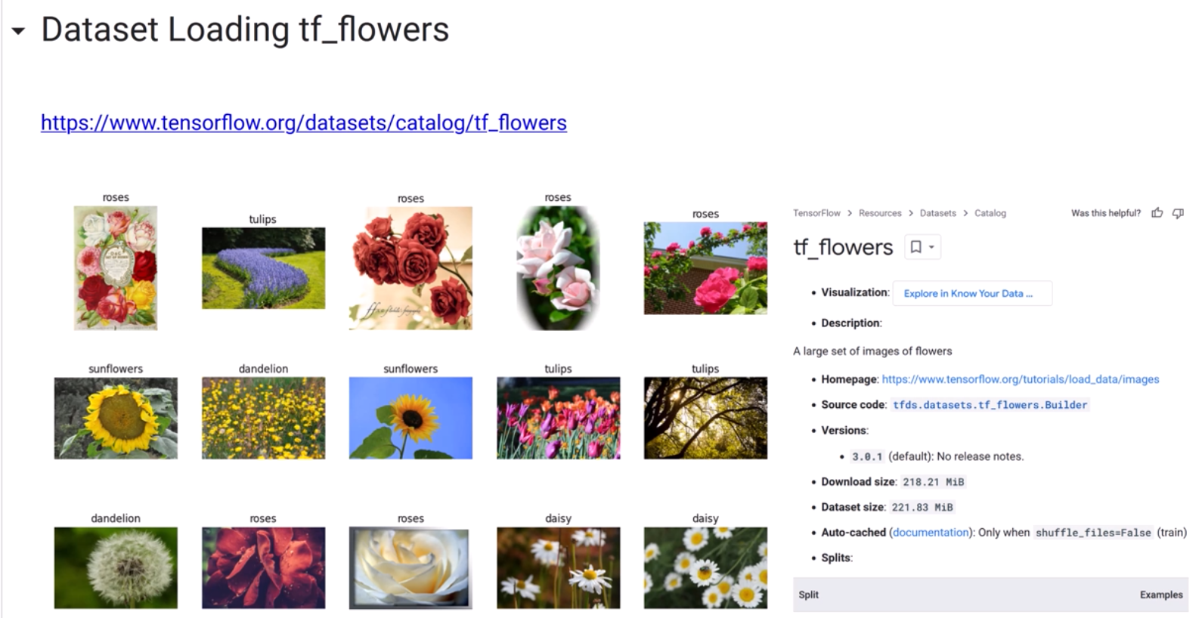Click the Examples column header
This screenshot has height=618, width=1202.
coord(1160,595)
